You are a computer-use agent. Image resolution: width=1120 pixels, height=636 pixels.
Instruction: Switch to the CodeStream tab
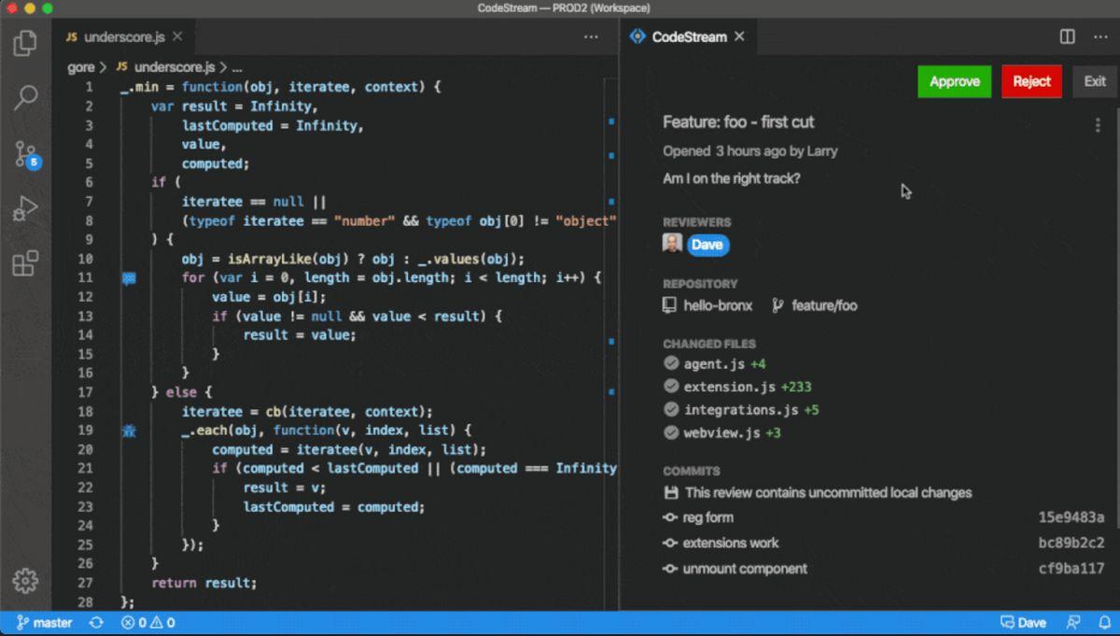click(x=689, y=36)
